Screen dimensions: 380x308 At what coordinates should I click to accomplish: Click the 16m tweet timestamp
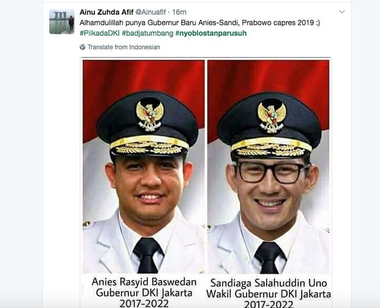pos(179,12)
